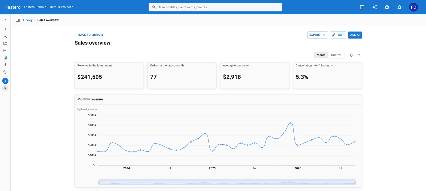Image resolution: width=426 pixels, height=191 pixels.
Task: Select the Month granularity toggle
Action: pos(321,55)
